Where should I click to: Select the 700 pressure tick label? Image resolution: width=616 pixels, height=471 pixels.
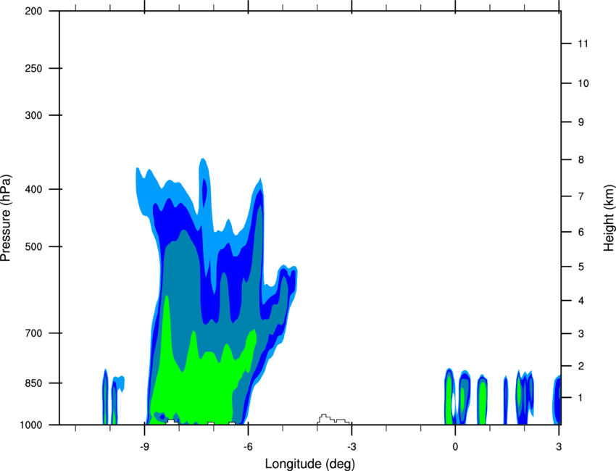pos(34,333)
